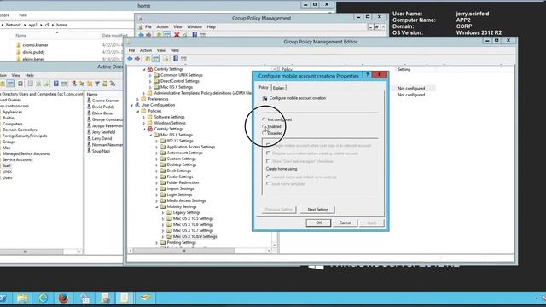Tick Create mobile account when user logs in
Image resolution: width=546 pixels, height=307 pixels.
(268, 145)
